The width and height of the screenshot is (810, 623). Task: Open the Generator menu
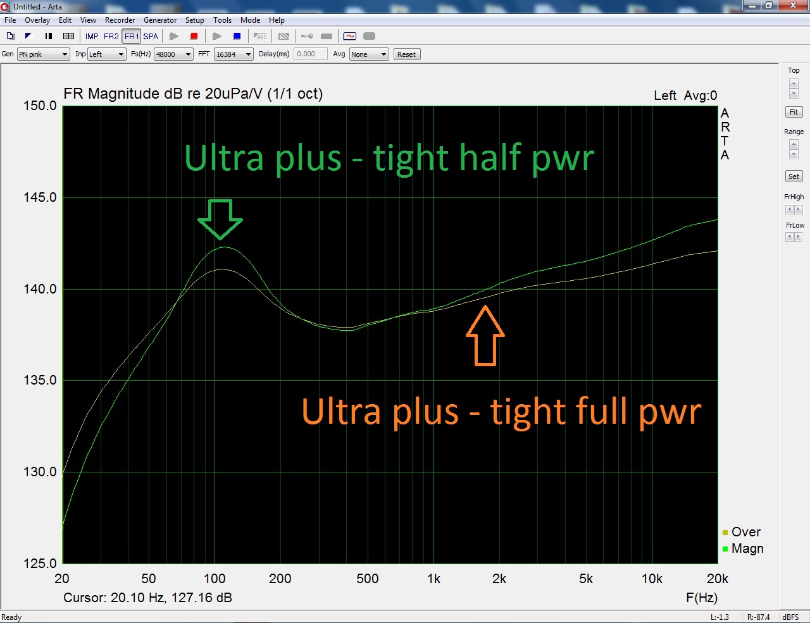pyautogui.click(x=160, y=20)
